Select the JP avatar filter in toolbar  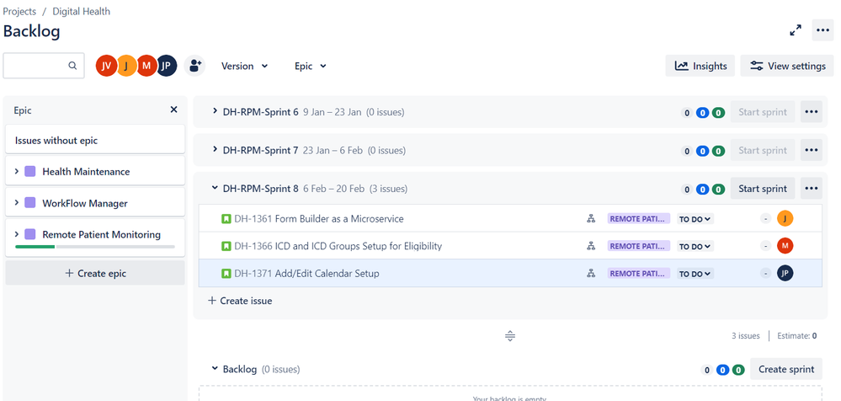point(167,66)
